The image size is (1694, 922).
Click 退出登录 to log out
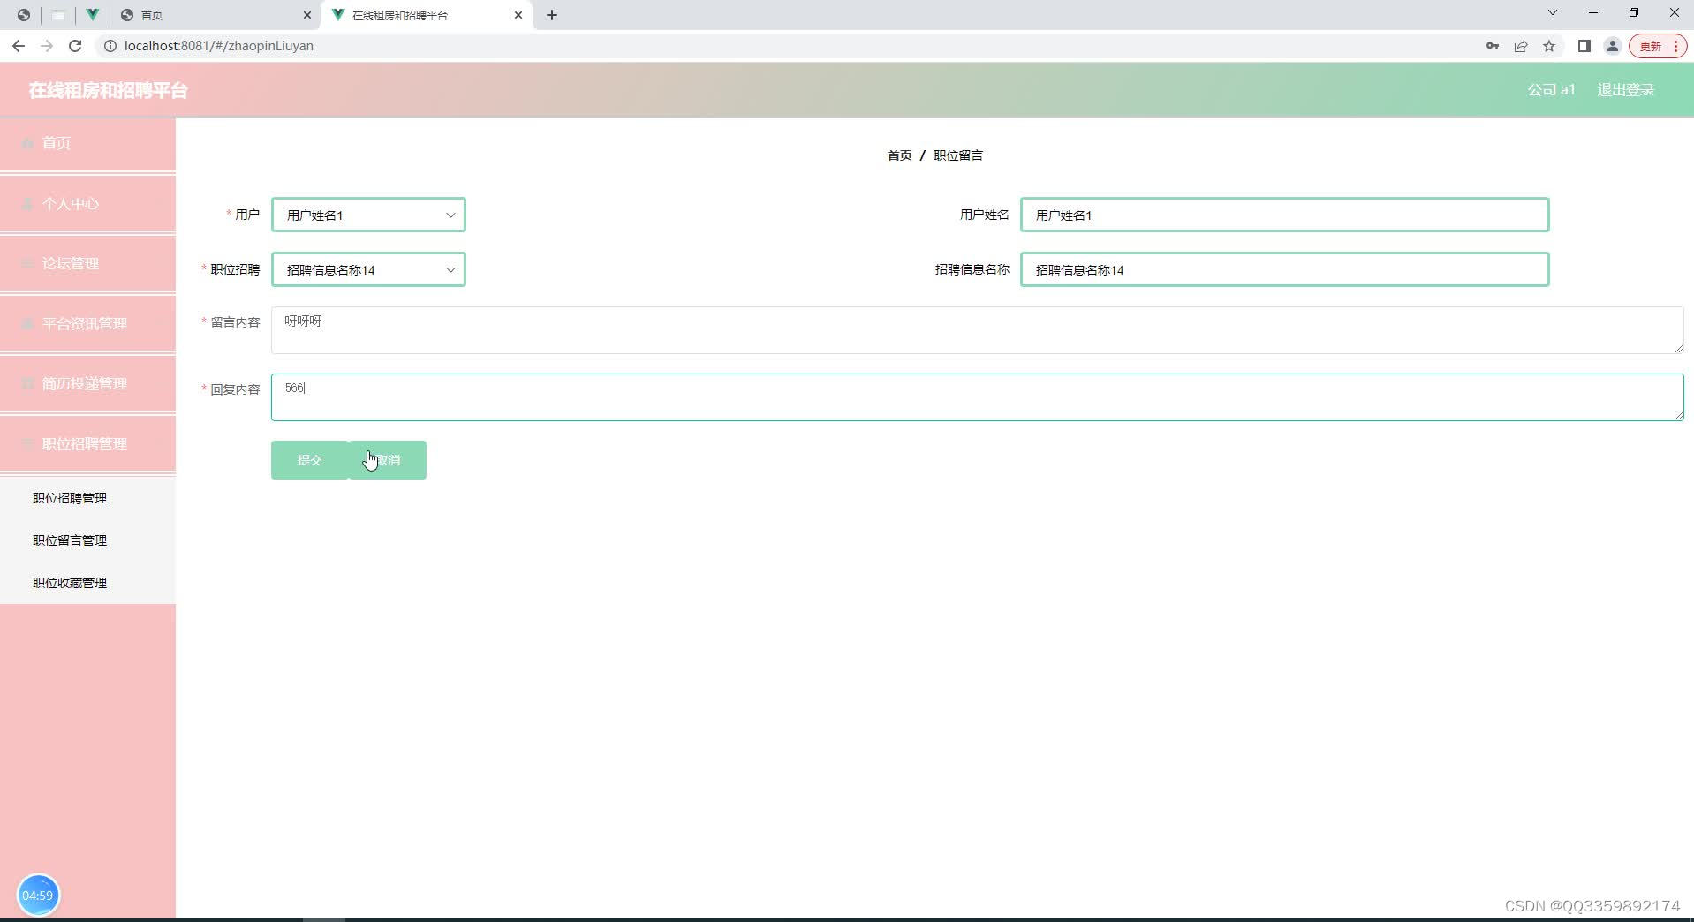(1625, 89)
